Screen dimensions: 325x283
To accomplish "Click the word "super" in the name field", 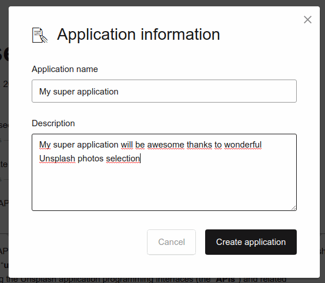I will [x=64, y=92].
